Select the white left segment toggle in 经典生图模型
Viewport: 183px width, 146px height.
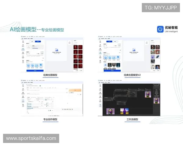point(32,41)
